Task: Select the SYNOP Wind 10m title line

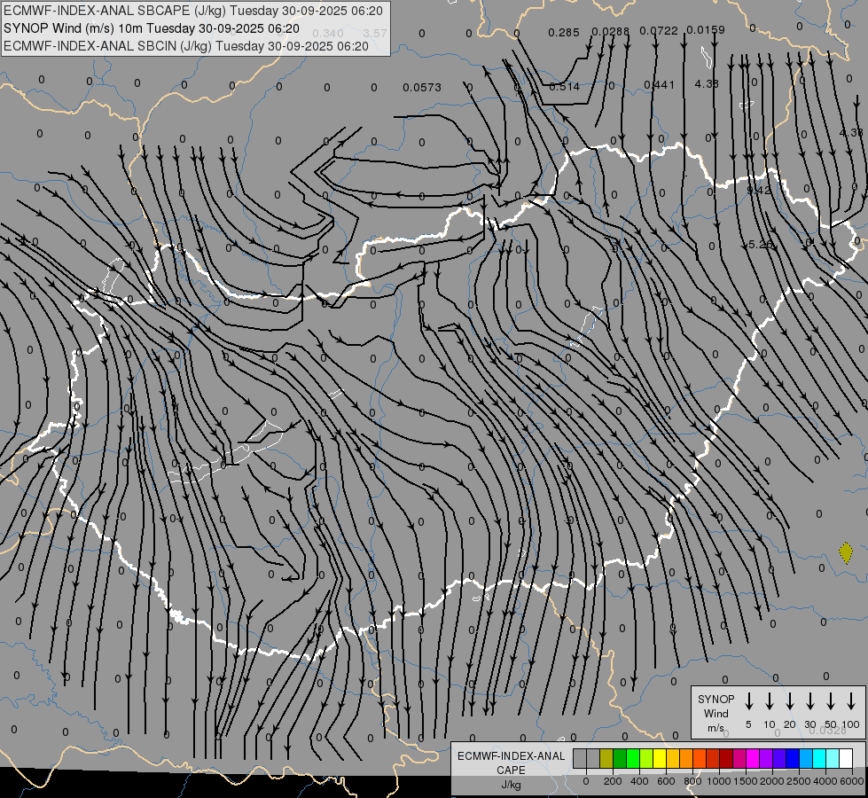Action: point(151,28)
